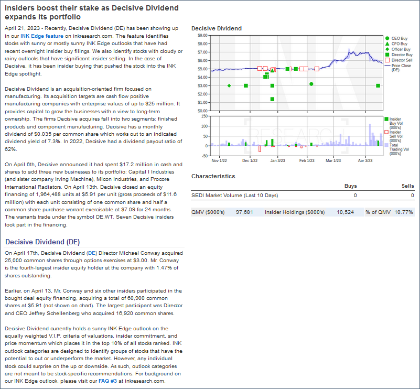Viewport: 420px width, 389px height.
Task: Click the 'Decisive Dividend' chart title
Action: point(217,28)
